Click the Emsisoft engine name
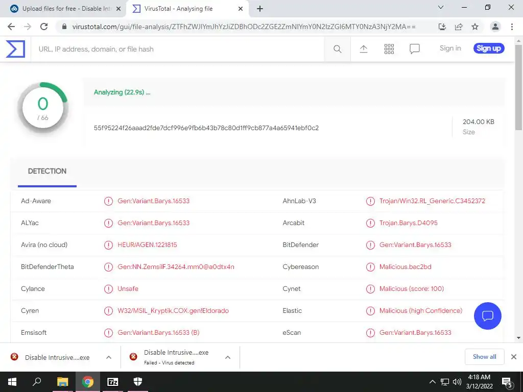This screenshot has height=392, width=523. (x=34, y=333)
